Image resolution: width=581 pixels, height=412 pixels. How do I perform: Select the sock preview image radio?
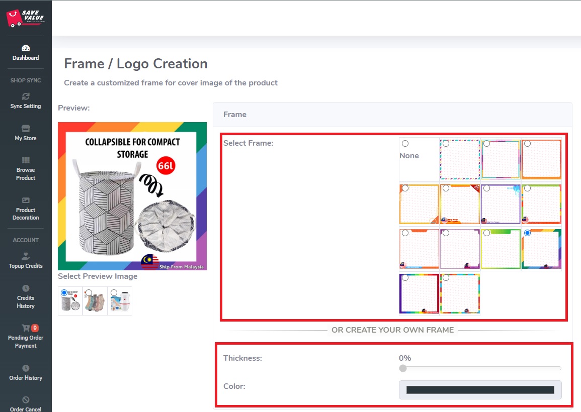[x=89, y=292]
